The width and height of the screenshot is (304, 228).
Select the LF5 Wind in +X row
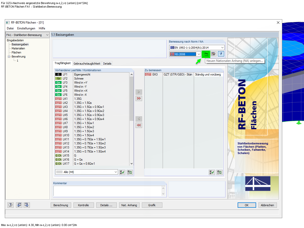pos(92,91)
